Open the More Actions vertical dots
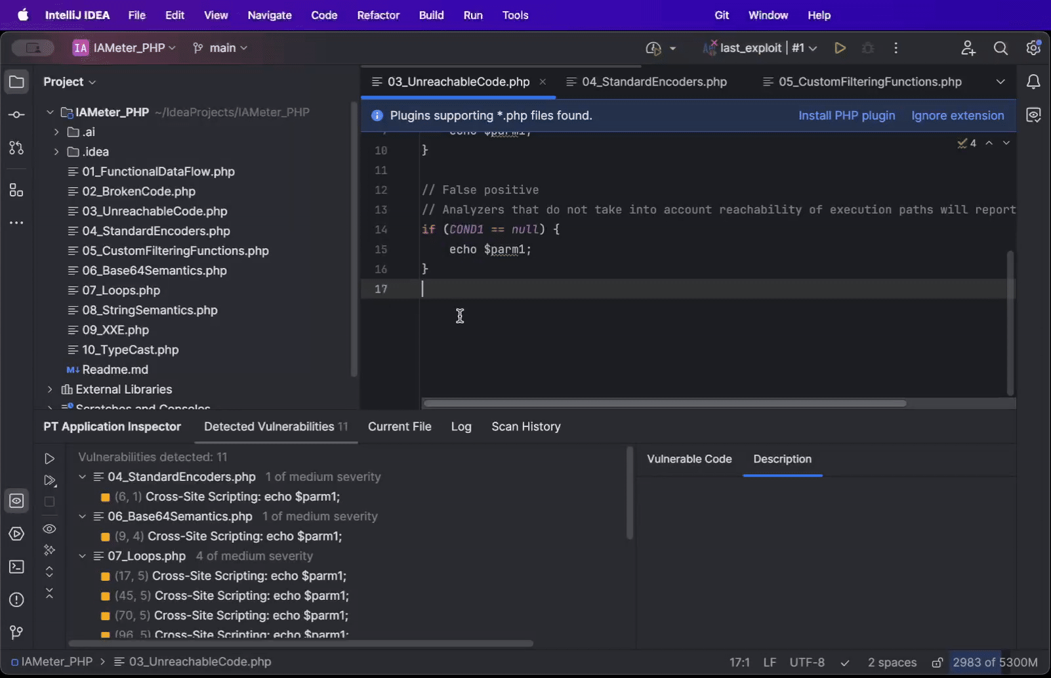The image size is (1051, 678). (896, 48)
